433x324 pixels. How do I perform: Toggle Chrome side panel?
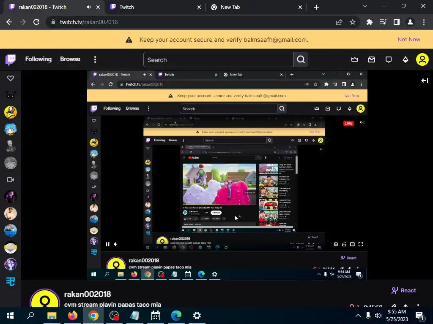[x=397, y=22]
